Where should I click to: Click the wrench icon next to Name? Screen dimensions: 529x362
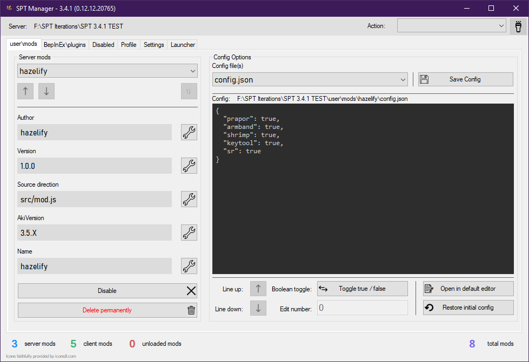(189, 266)
